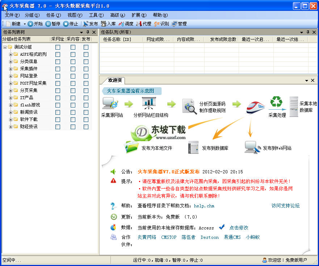The height and width of the screenshot is (266, 319).
Task: Open the 任务队列 panel dropdown arrow
Action: pos(302,32)
